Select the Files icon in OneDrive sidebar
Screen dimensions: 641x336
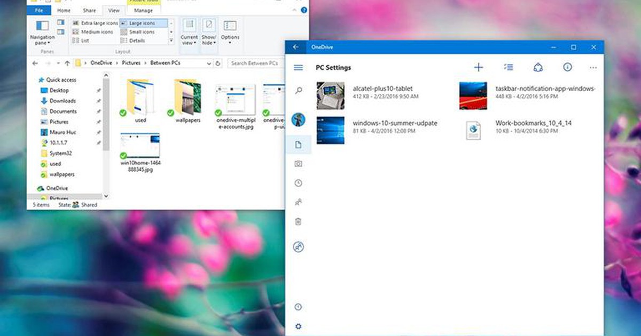click(299, 144)
